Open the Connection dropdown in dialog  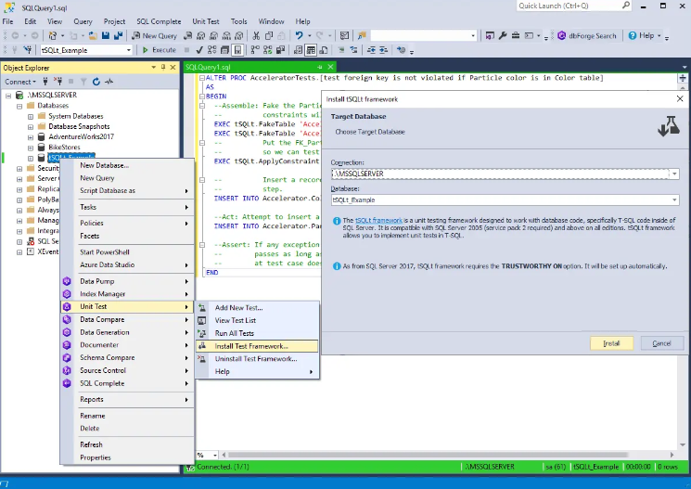point(674,174)
